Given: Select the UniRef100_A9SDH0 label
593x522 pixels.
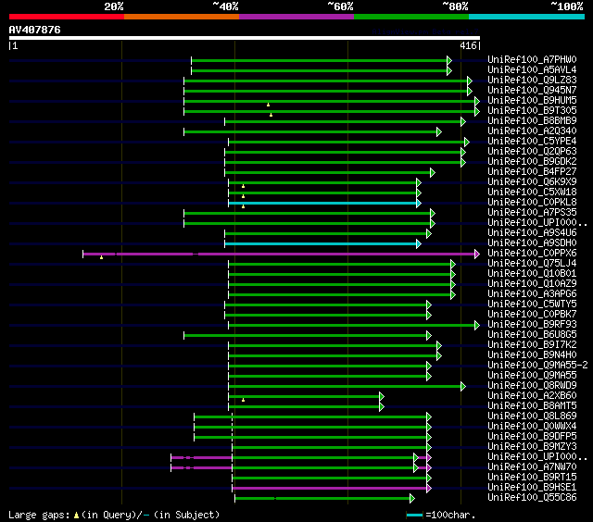Looking at the screenshot, I should (532, 243).
